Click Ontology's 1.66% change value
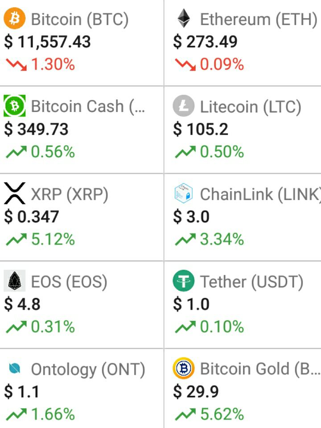Viewport: 321px width, 428px height. click(53, 415)
